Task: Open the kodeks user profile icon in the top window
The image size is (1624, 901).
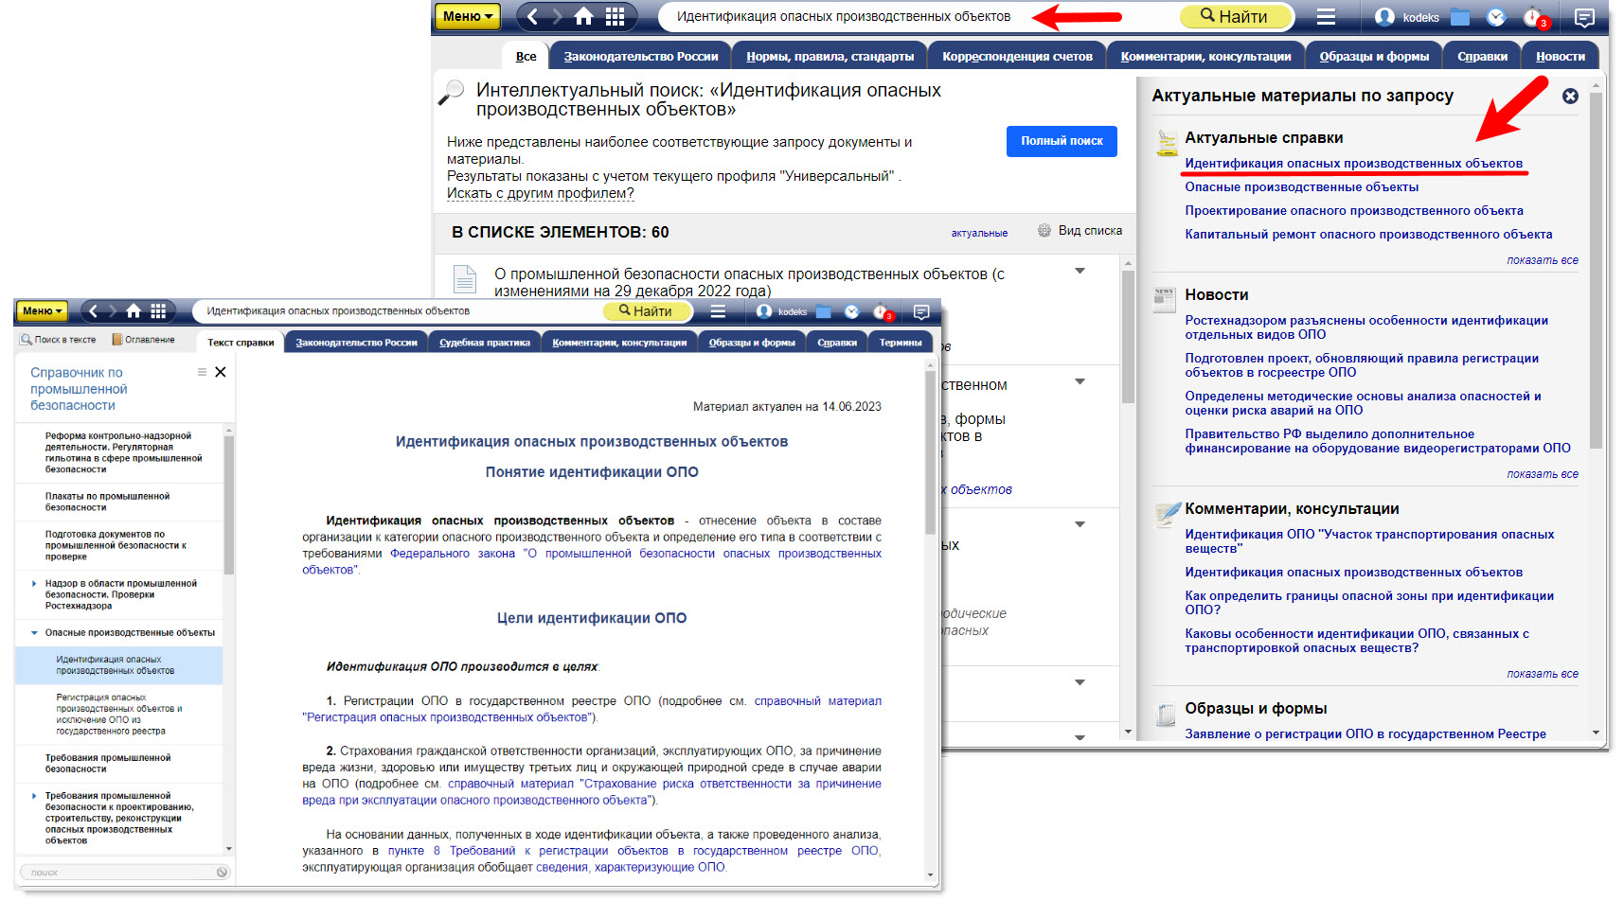Action: pos(1384,17)
